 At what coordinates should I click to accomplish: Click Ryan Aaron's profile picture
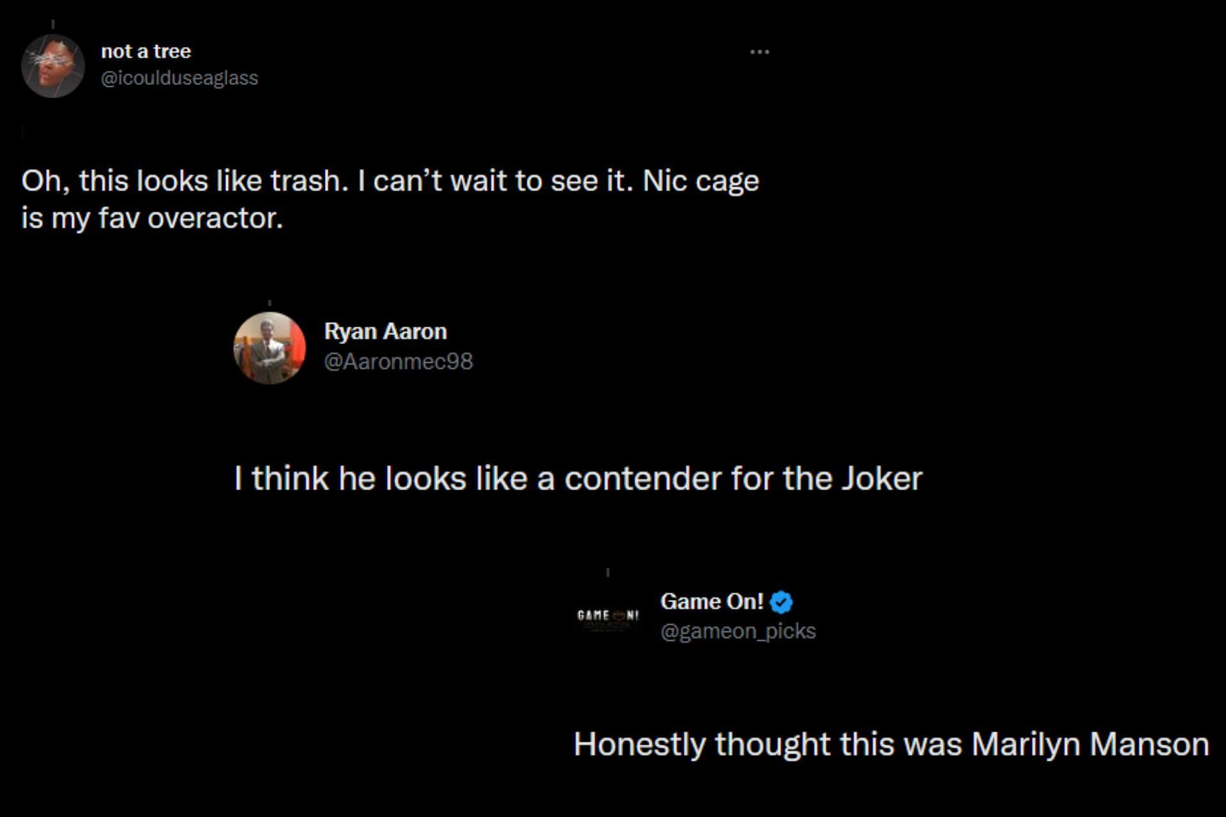[269, 348]
